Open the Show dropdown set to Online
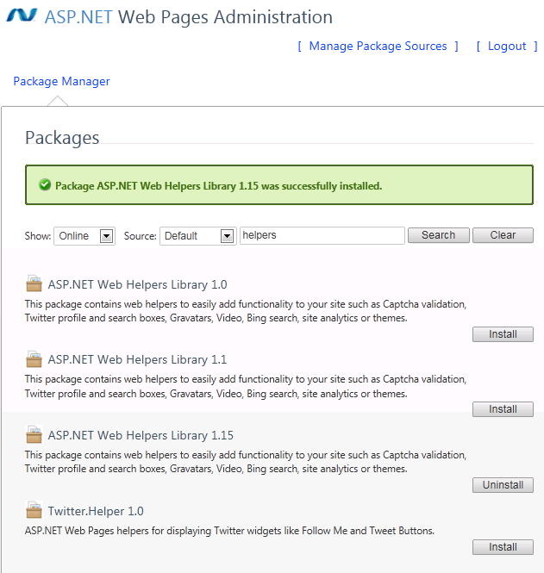 pyautogui.click(x=84, y=236)
